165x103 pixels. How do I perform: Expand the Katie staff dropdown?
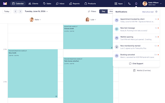pos(40,20)
